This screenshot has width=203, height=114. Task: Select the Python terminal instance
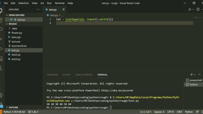click(x=194, y=85)
